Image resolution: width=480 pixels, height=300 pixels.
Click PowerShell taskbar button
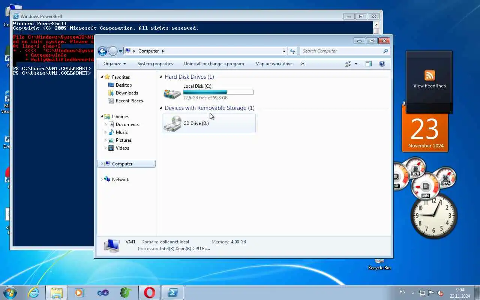173,292
